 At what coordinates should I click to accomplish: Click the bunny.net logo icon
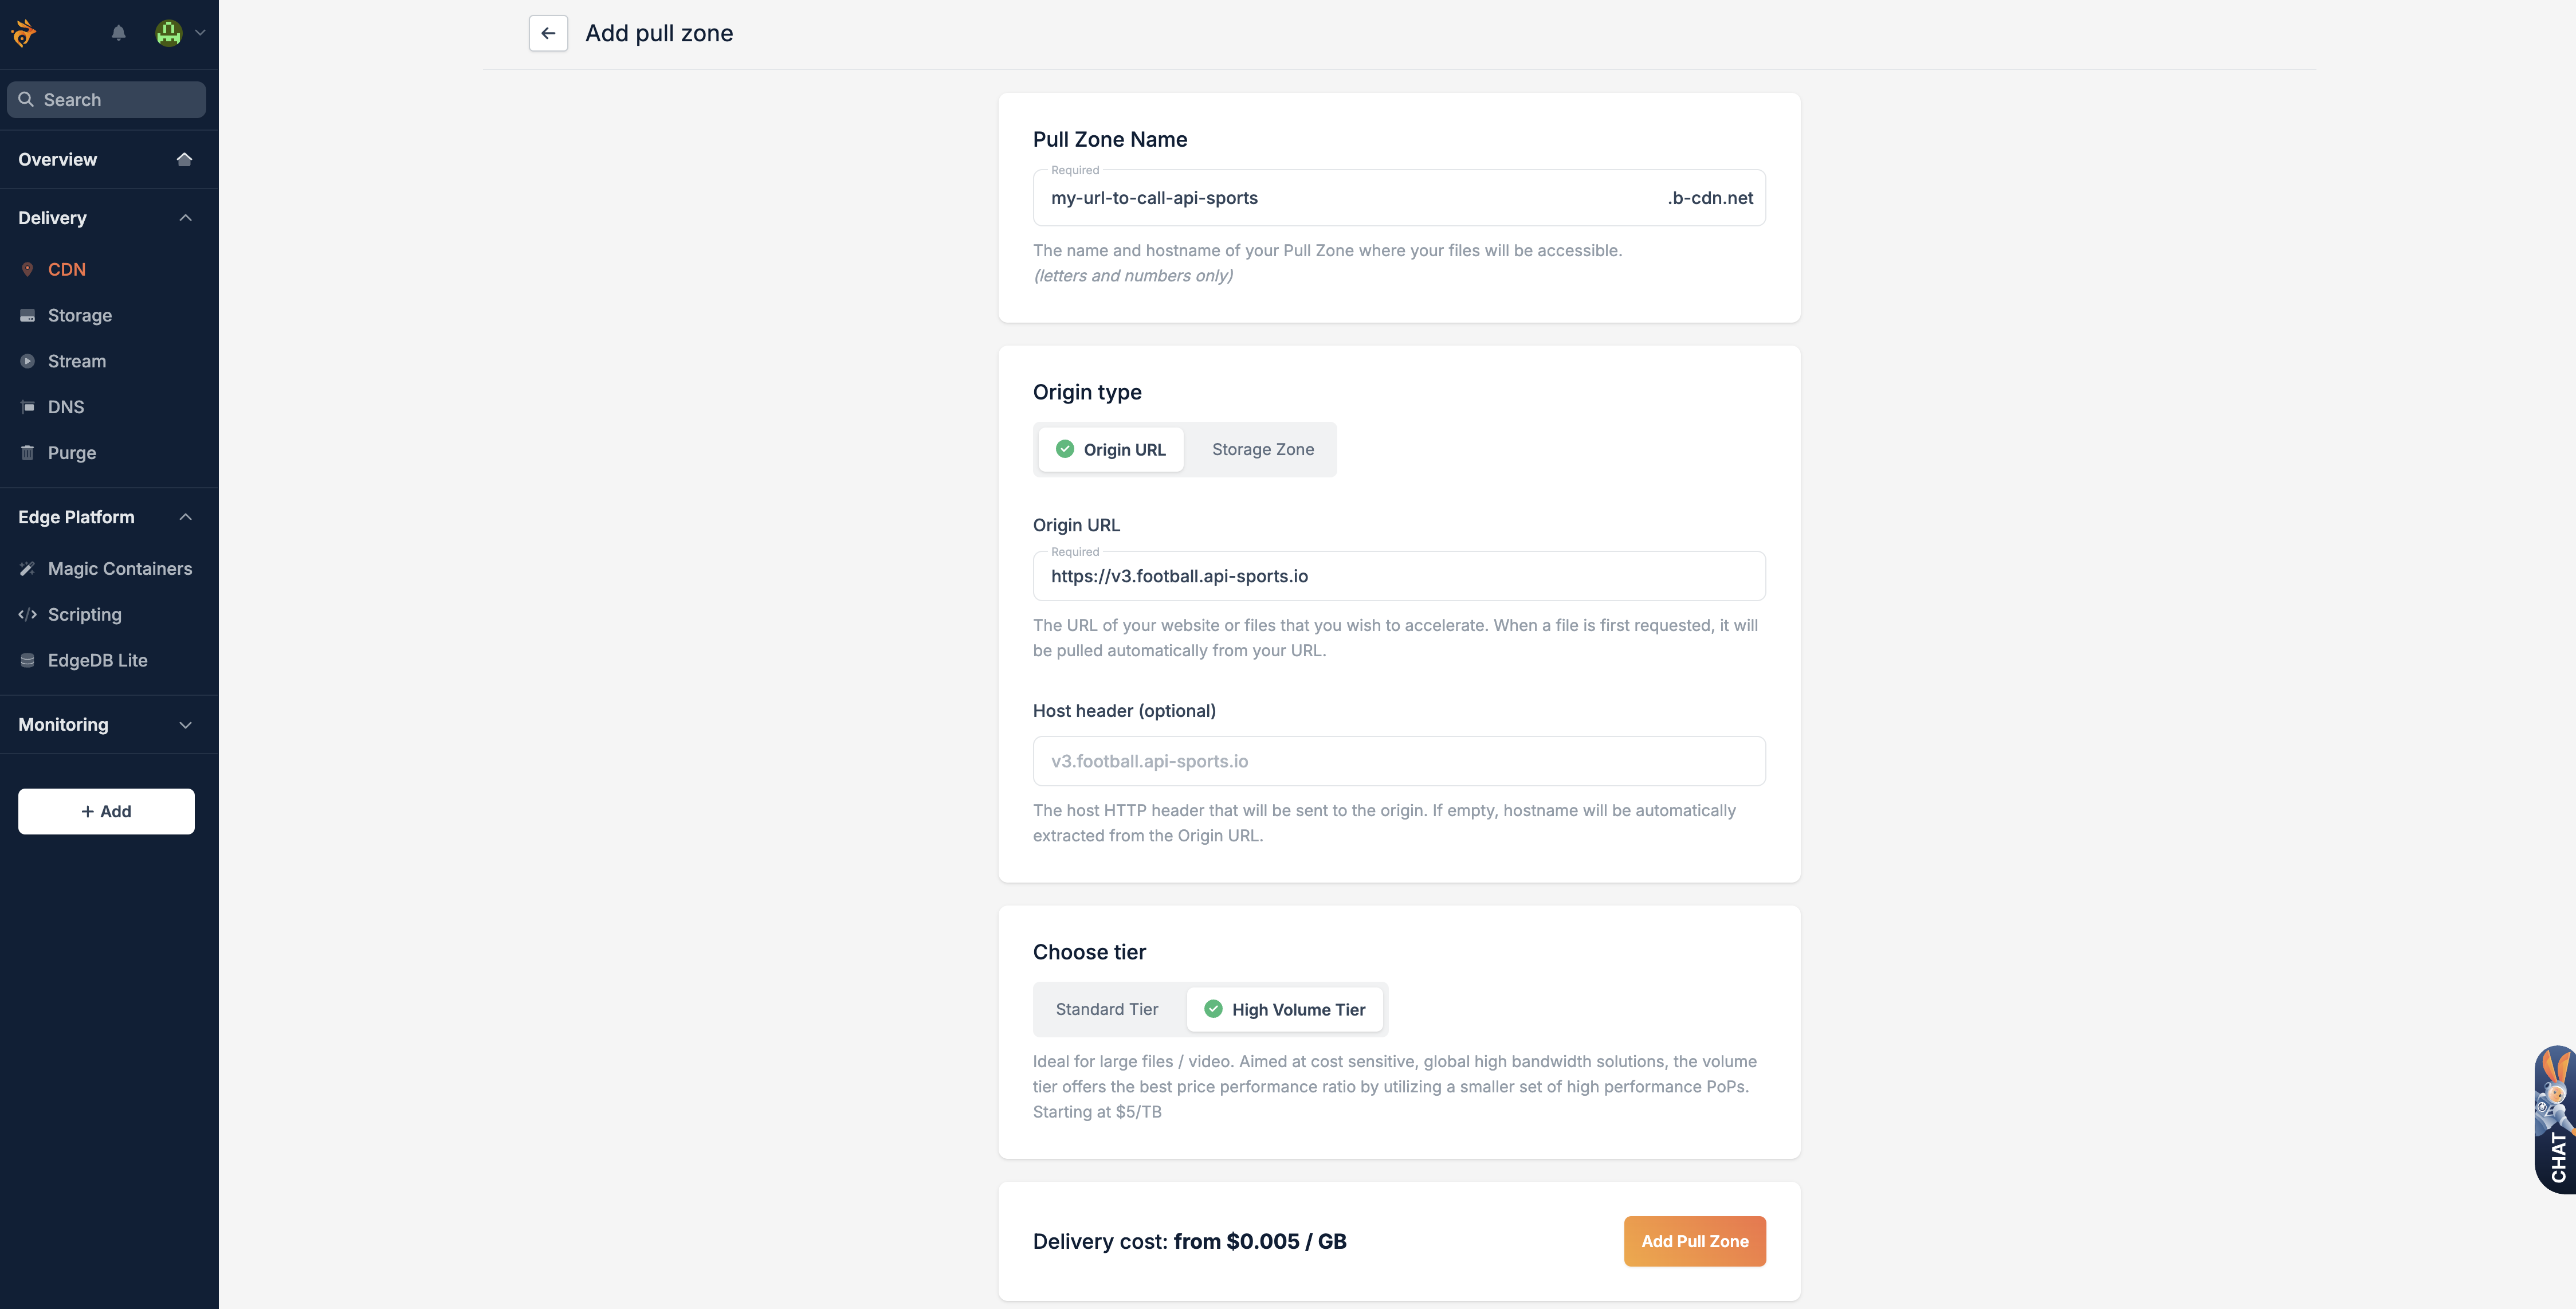pos(24,33)
